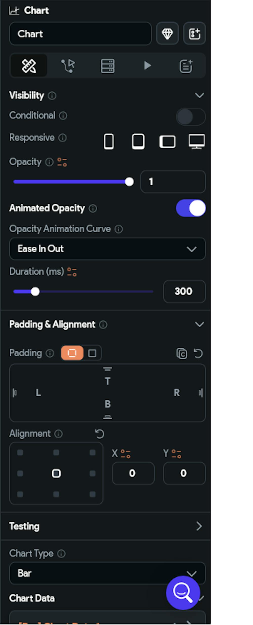253x625 pixels.
Task: Open the Backend Query tab
Action: click(x=108, y=66)
